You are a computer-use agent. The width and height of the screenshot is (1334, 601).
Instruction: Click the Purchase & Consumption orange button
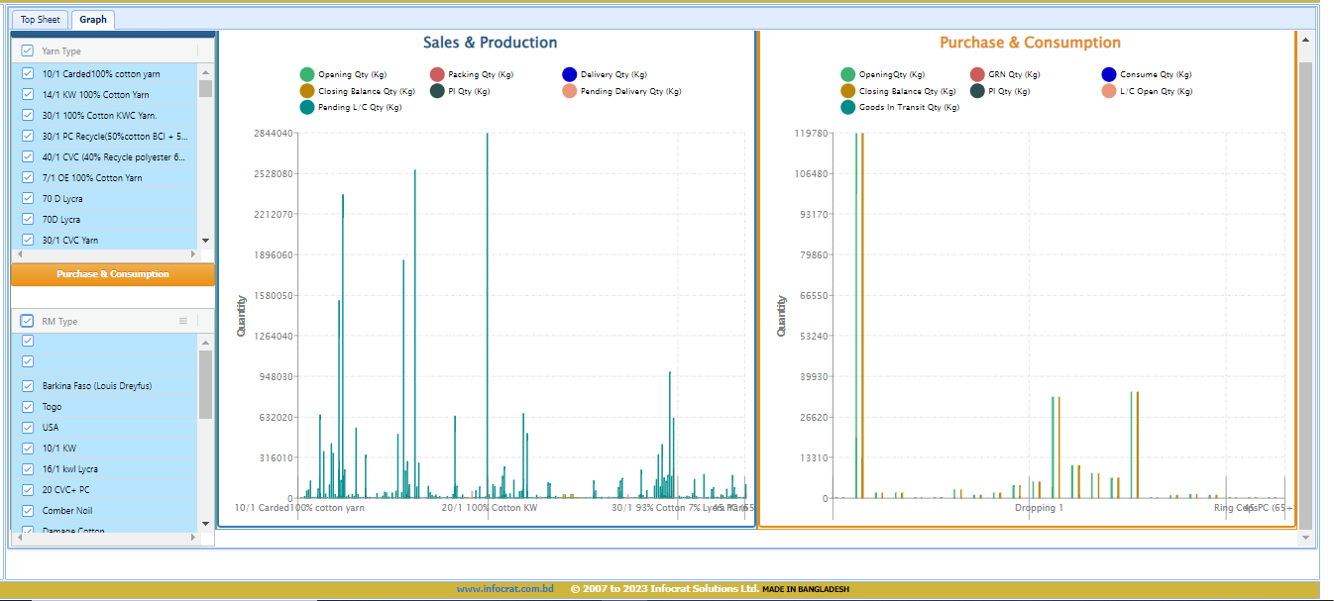113,274
